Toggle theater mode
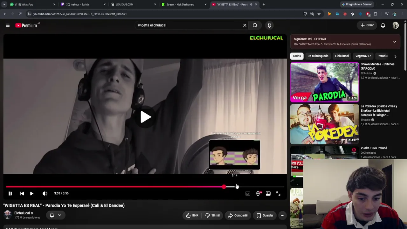This screenshot has height=229, width=407. pos(268,193)
